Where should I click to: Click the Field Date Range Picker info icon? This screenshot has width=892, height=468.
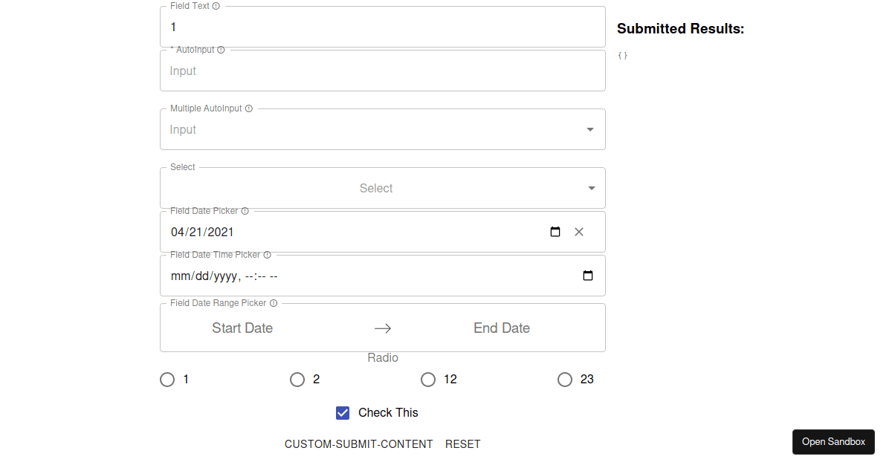273,303
